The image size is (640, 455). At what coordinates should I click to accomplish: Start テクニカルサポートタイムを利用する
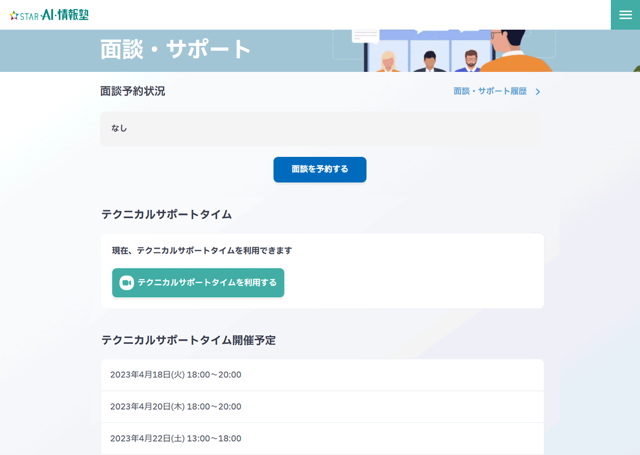pos(198,283)
